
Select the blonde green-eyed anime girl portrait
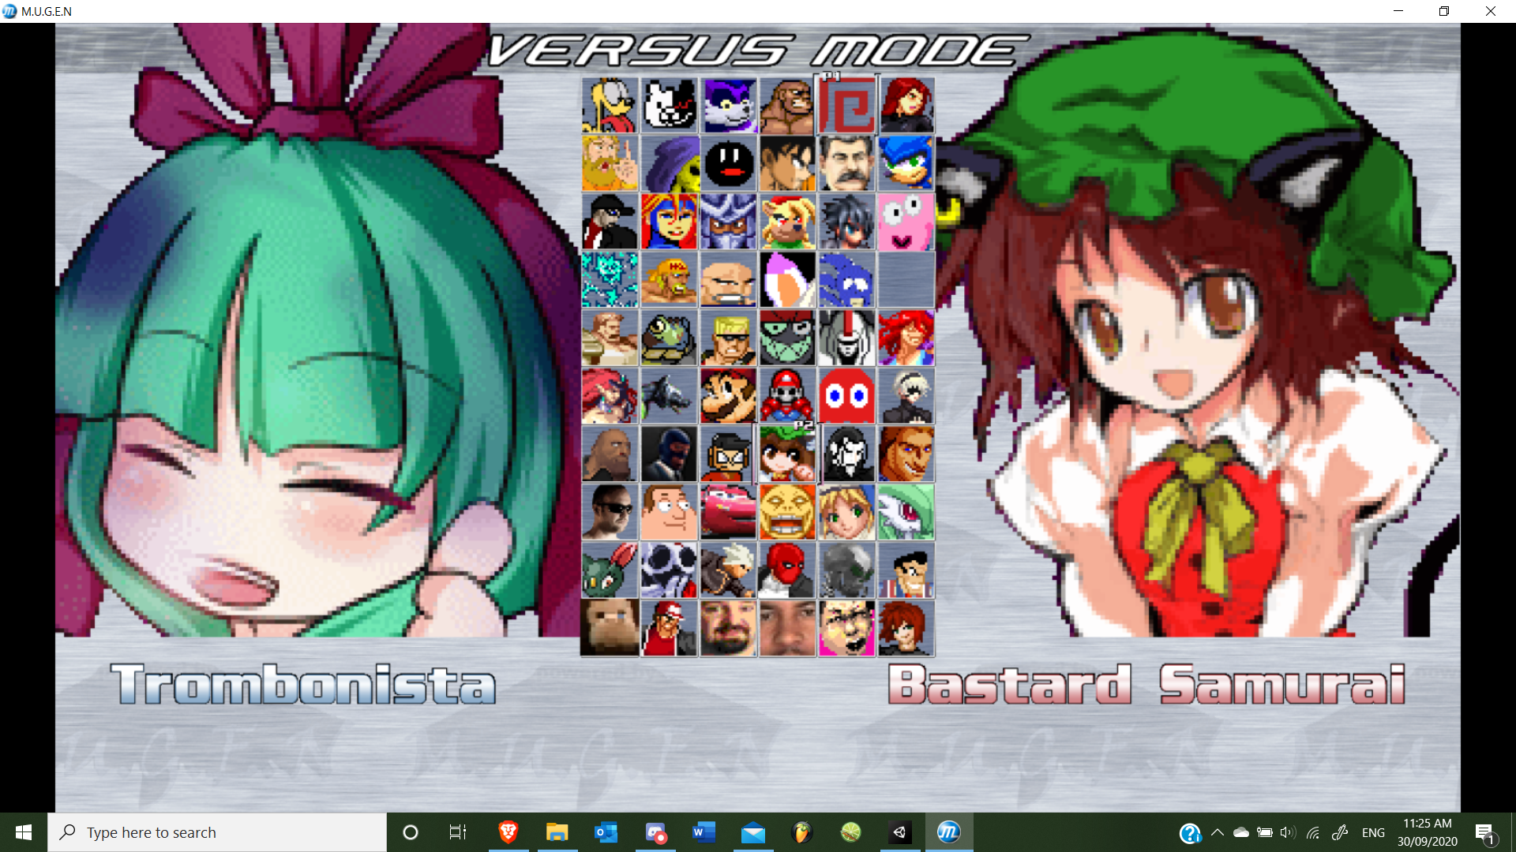pyautogui.click(x=846, y=513)
